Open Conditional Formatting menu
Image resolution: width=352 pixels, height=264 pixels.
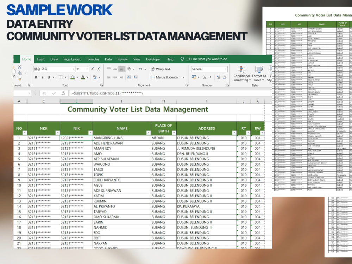click(241, 74)
